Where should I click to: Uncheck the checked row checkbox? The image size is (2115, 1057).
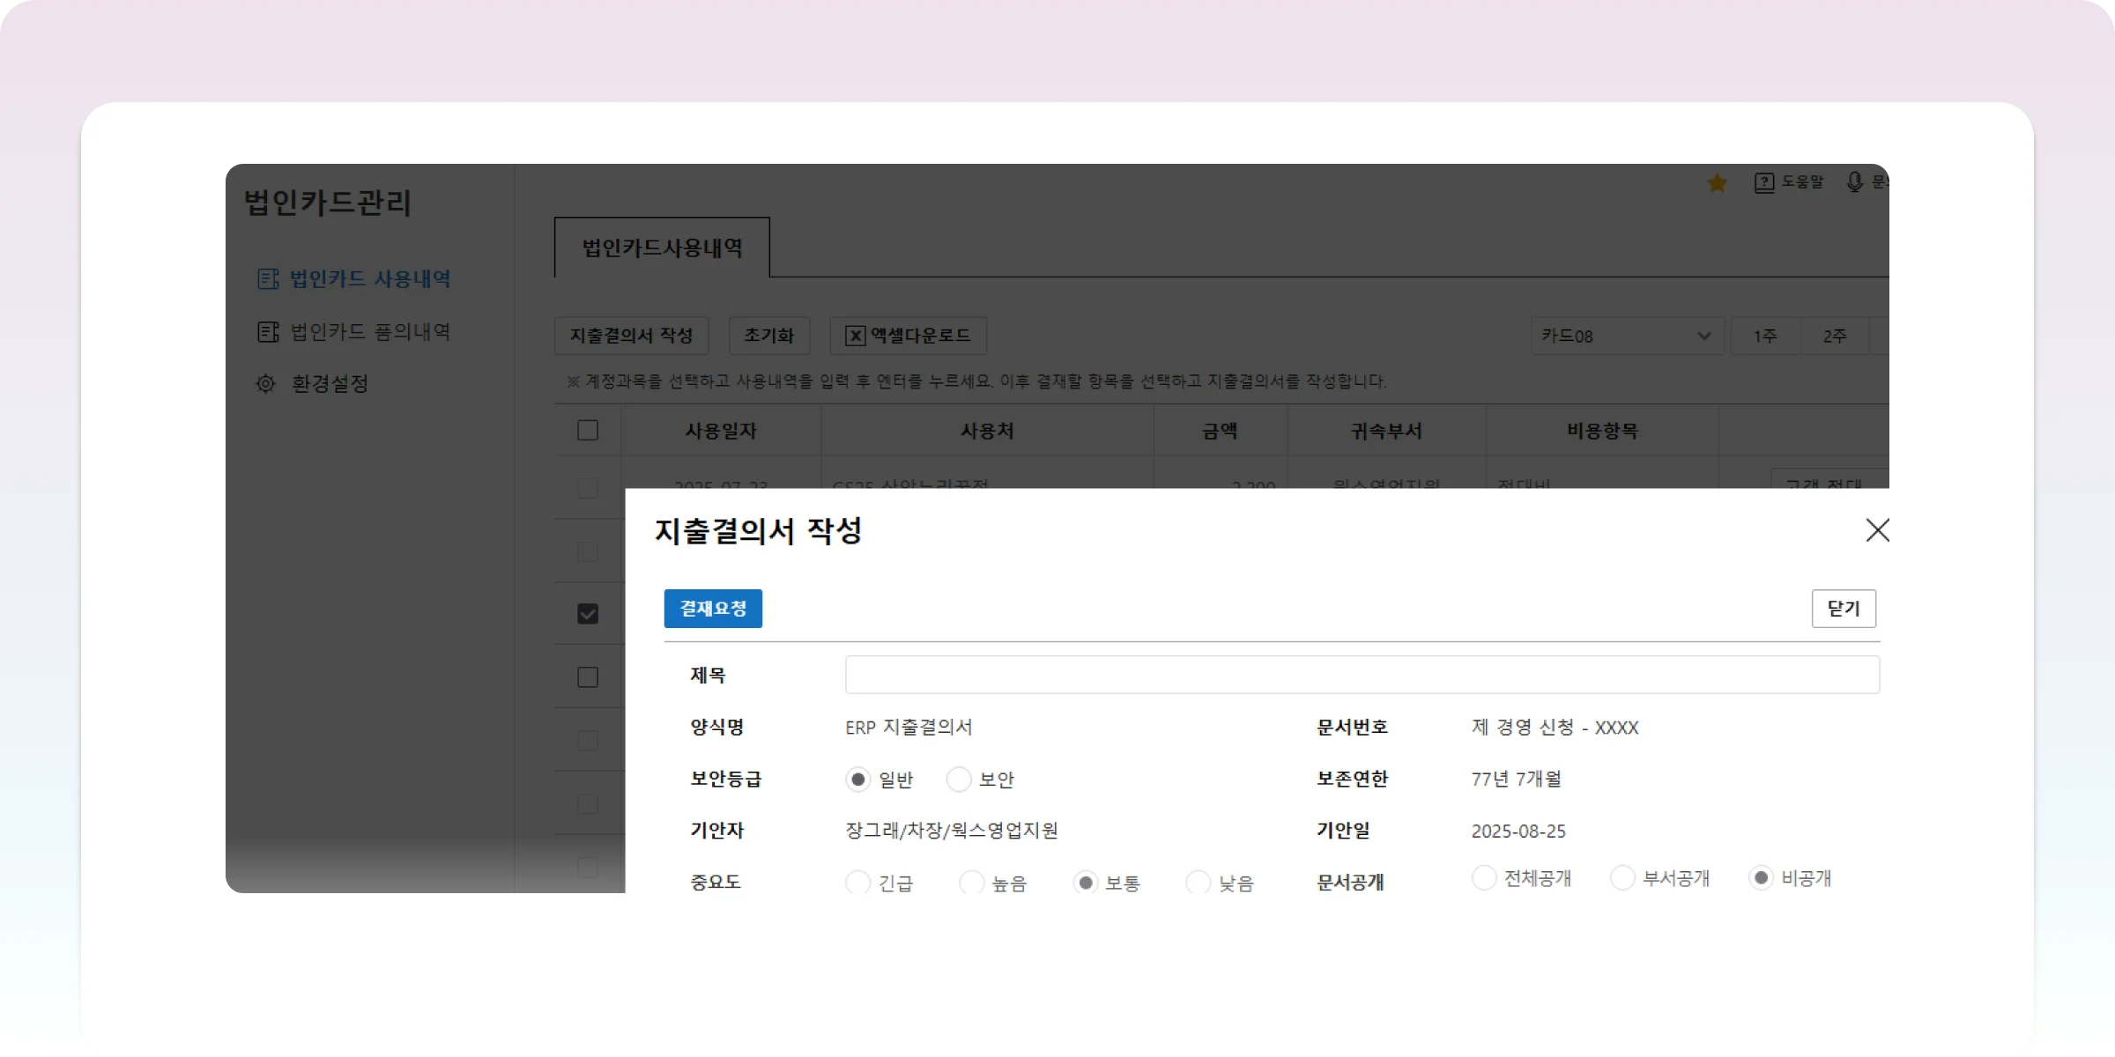click(588, 614)
